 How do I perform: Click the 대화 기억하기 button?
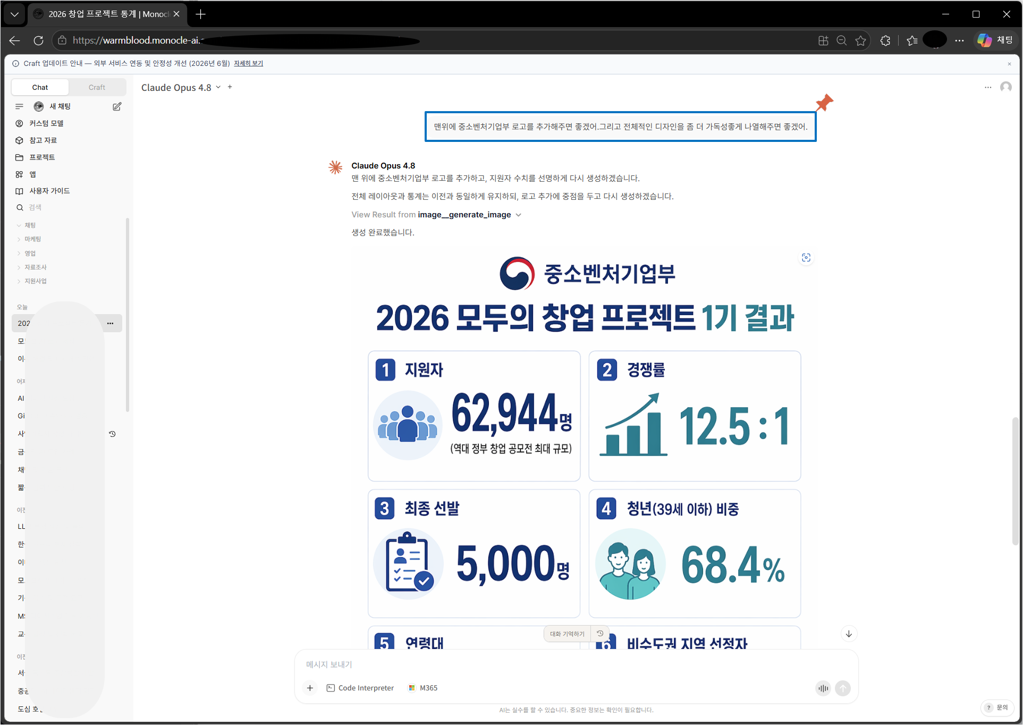(567, 634)
